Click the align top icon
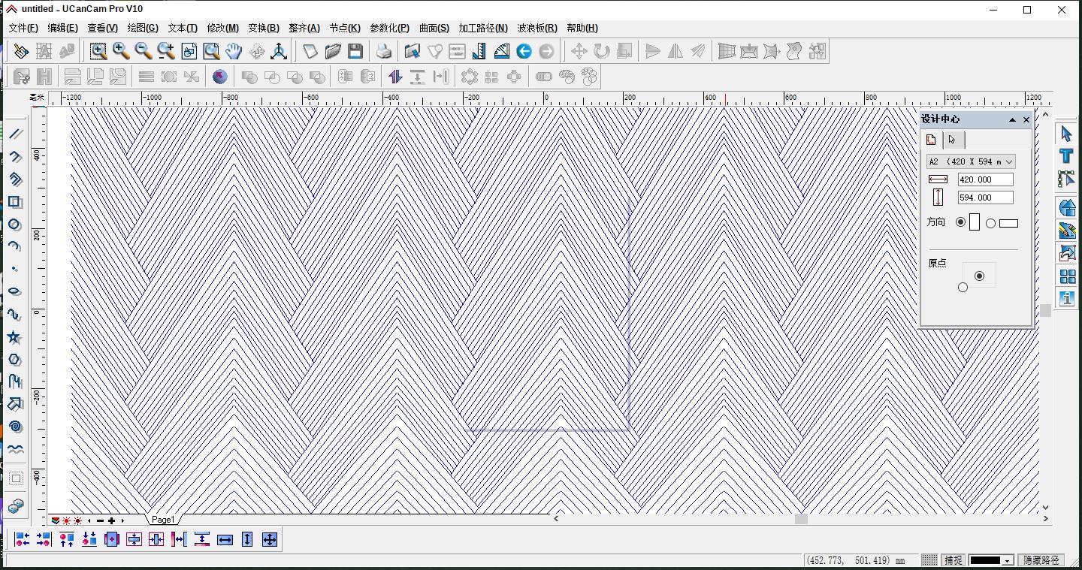1082x570 pixels. (66, 539)
